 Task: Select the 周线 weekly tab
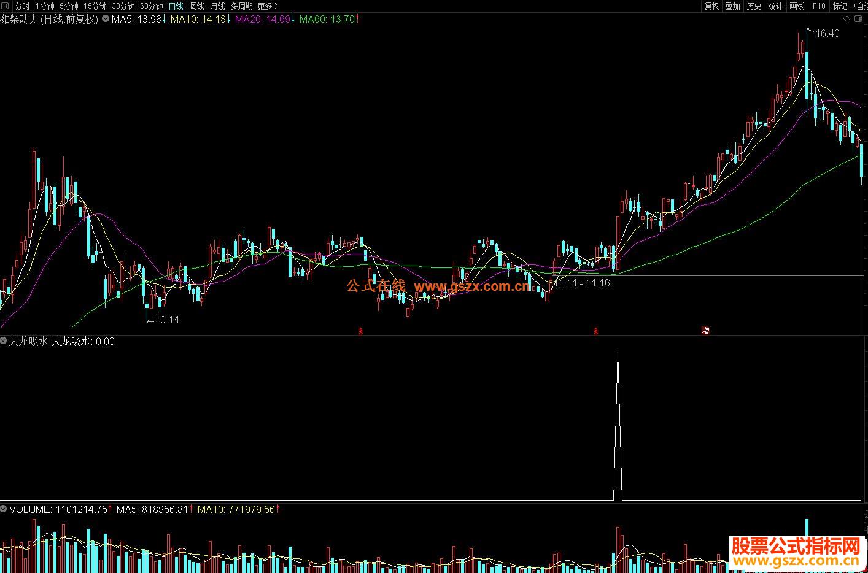pos(197,6)
